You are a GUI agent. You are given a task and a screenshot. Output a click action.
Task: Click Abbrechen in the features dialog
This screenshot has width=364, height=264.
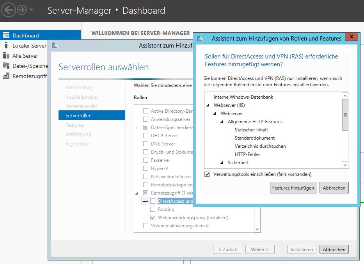pyautogui.click(x=334, y=188)
